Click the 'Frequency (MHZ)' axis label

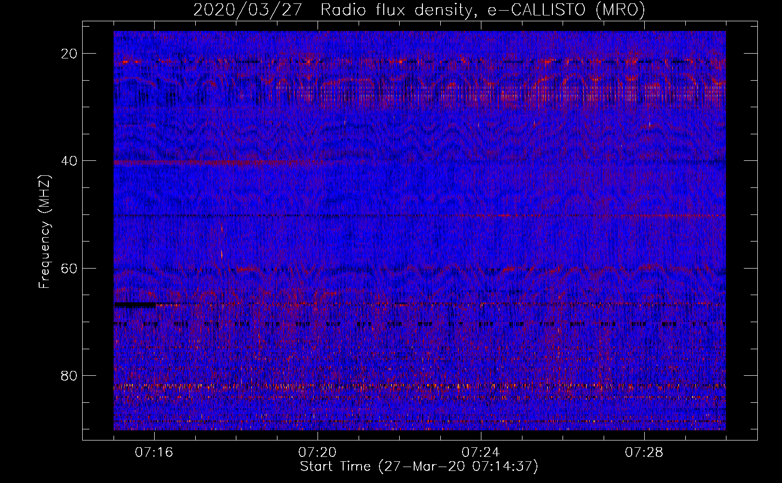tap(44, 231)
